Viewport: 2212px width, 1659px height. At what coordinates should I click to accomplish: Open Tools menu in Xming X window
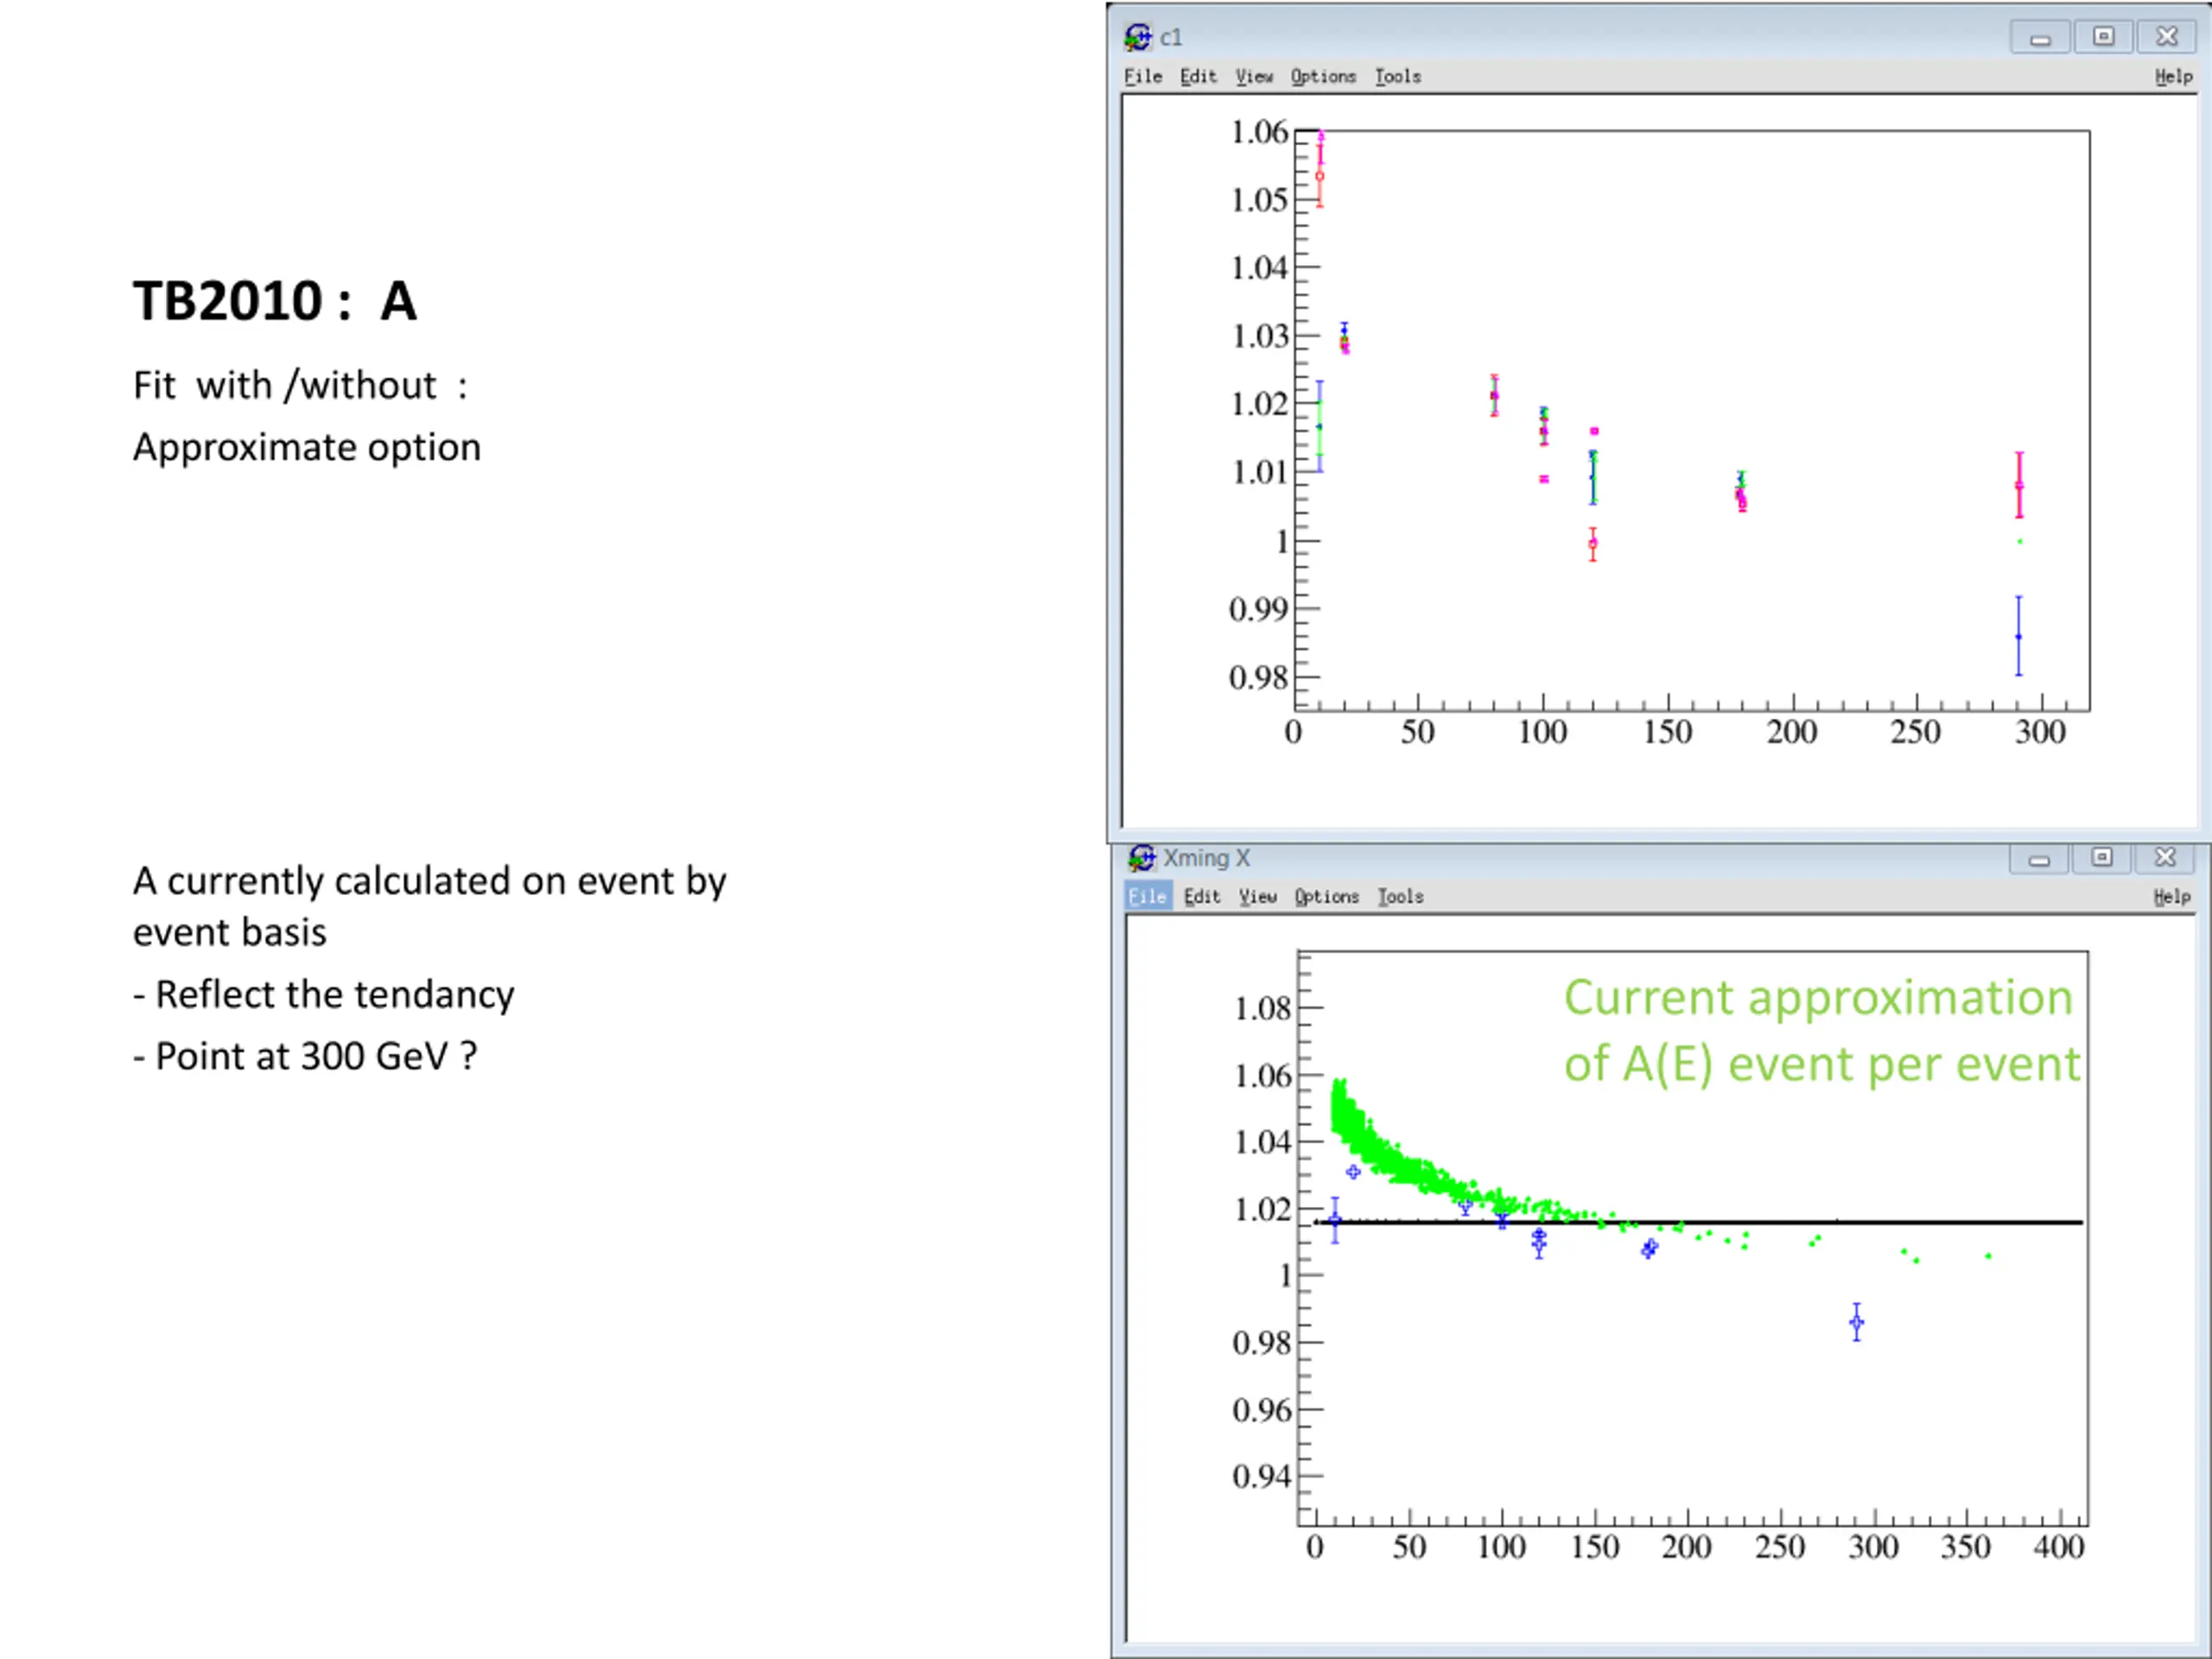coord(1401,897)
